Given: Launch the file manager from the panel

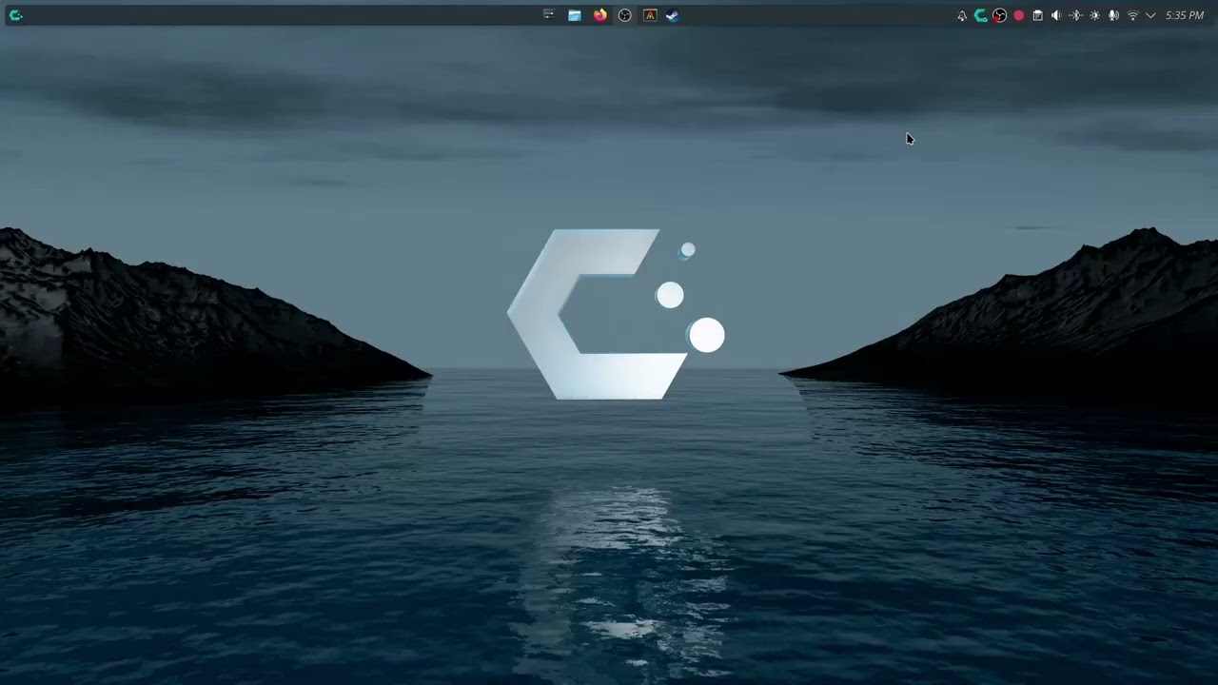Looking at the screenshot, I should point(575,15).
